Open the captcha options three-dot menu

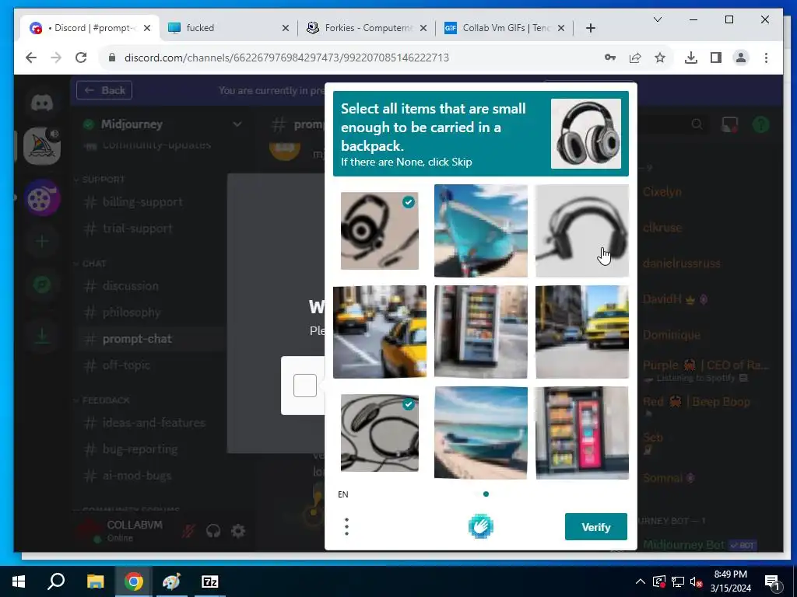(346, 527)
